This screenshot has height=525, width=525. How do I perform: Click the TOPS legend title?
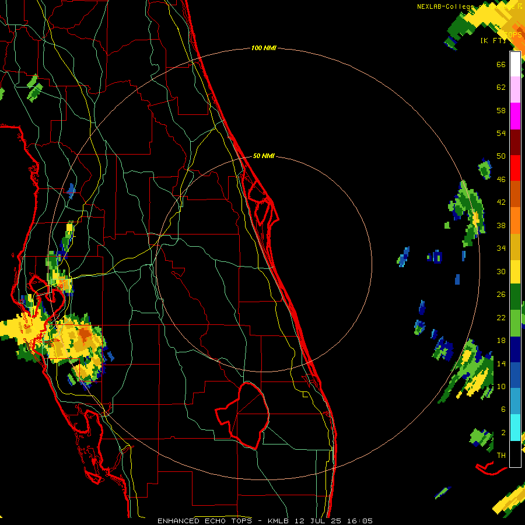[x=513, y=34]
